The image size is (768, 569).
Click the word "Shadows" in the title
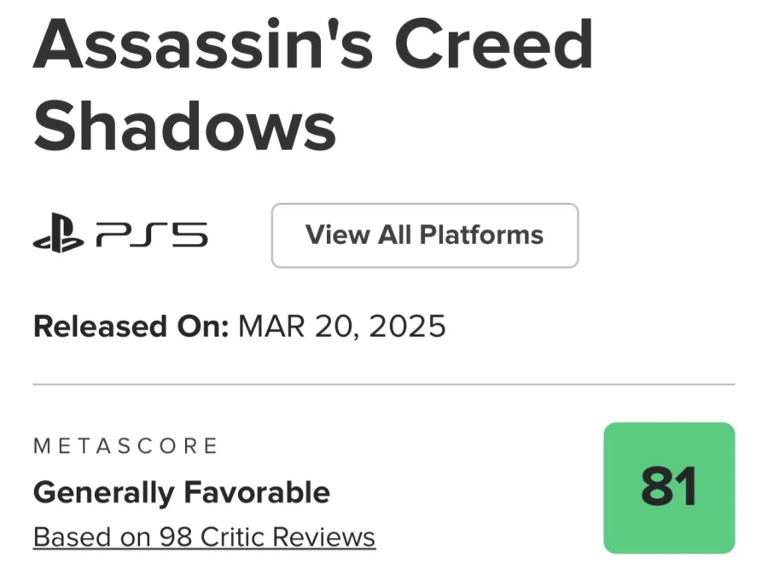pos(184,125)
